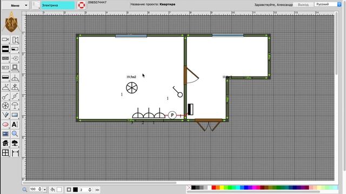Click the canvas vertical scrollbar

click(336, 44)
